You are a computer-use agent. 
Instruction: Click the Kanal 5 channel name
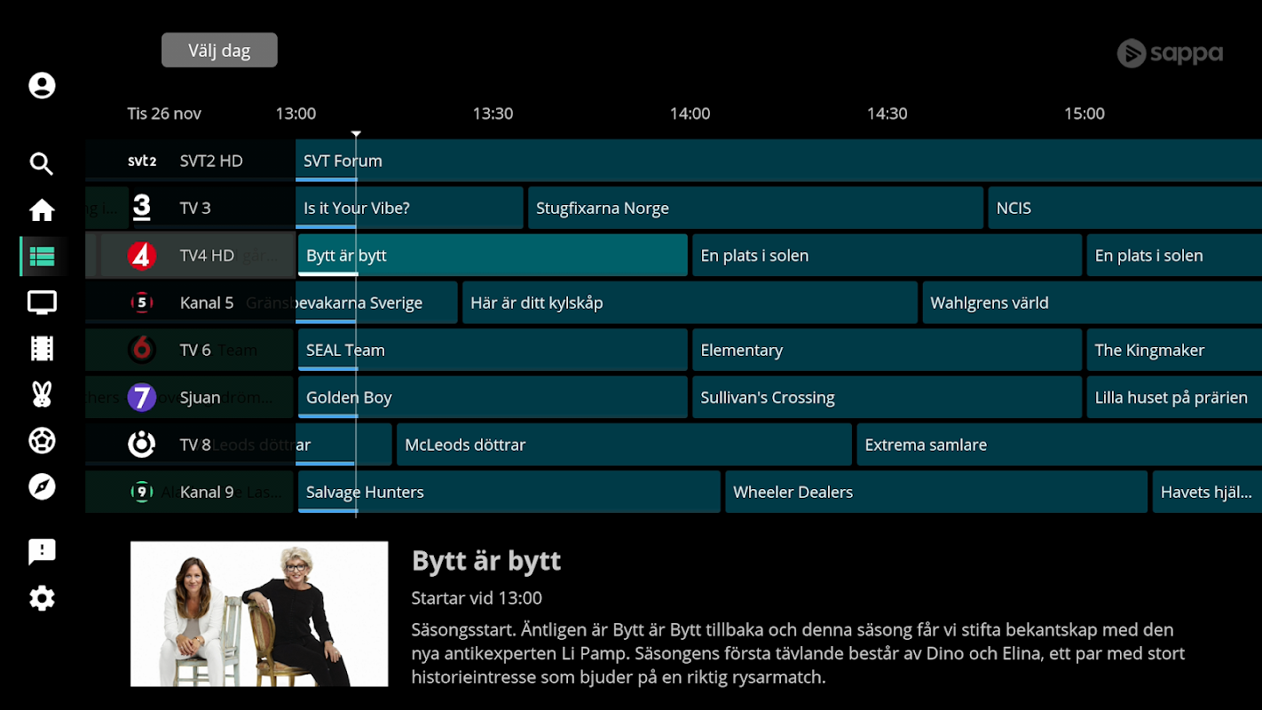coord(207,303)
